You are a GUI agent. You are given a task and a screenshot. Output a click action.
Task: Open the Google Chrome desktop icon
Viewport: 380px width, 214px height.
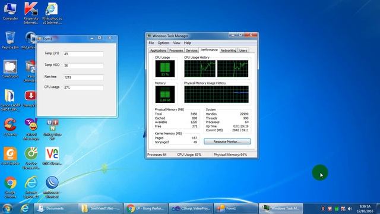pos(10,187)
